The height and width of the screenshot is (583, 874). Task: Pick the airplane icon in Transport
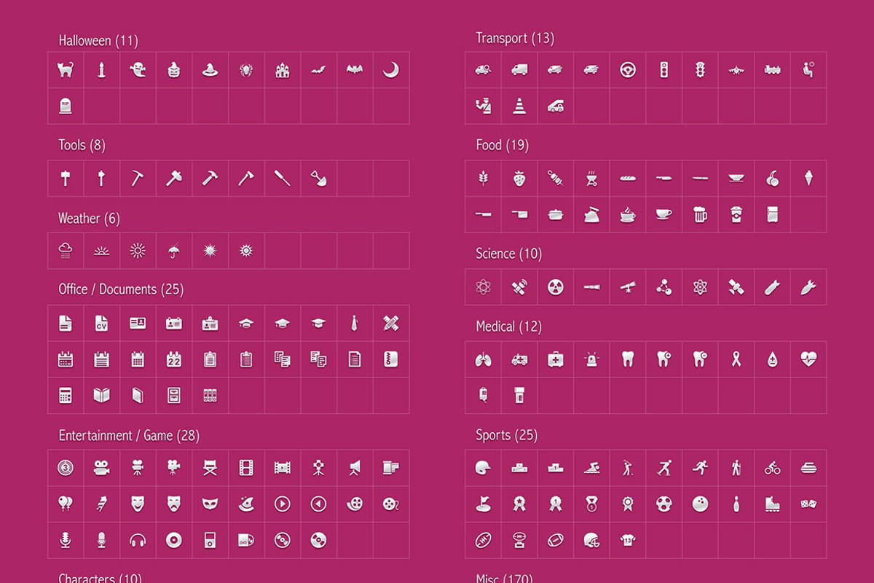(x=736, y=70)
